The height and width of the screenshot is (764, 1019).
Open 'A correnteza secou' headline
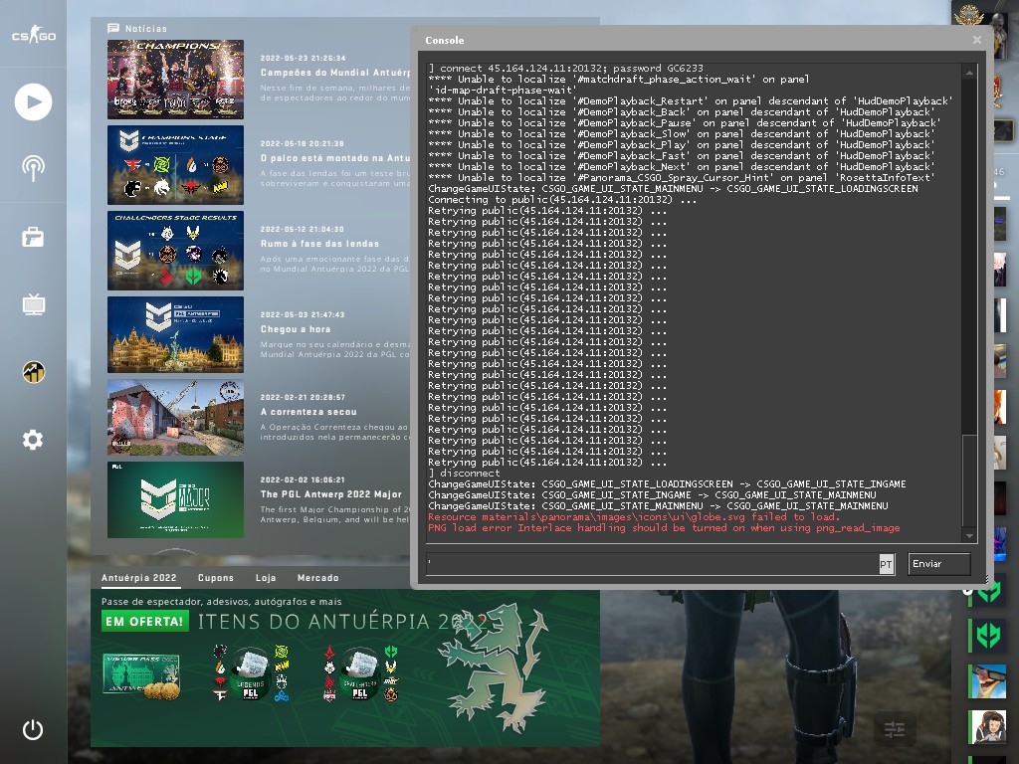pyautogui.click(x=308, y=412)
